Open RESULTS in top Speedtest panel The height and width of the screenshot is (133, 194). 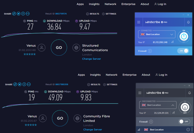coord(93,14)
